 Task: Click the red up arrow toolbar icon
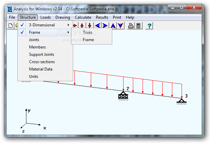tap(82, 25)
